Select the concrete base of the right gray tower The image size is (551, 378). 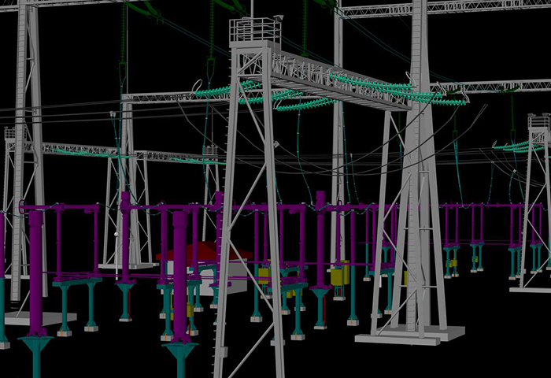point(401,337)
